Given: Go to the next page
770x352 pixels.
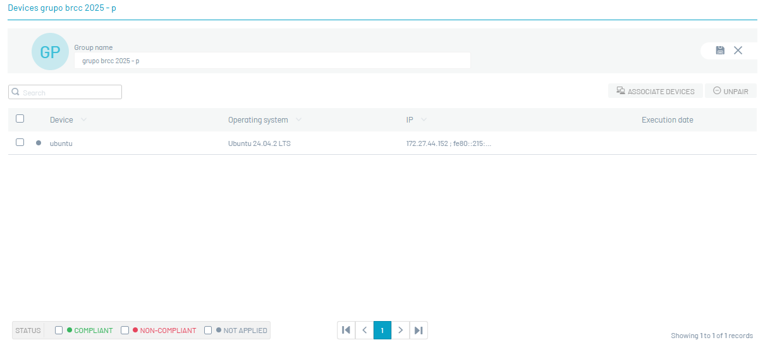Looking at the screenshot, I should tap(400, 330).
